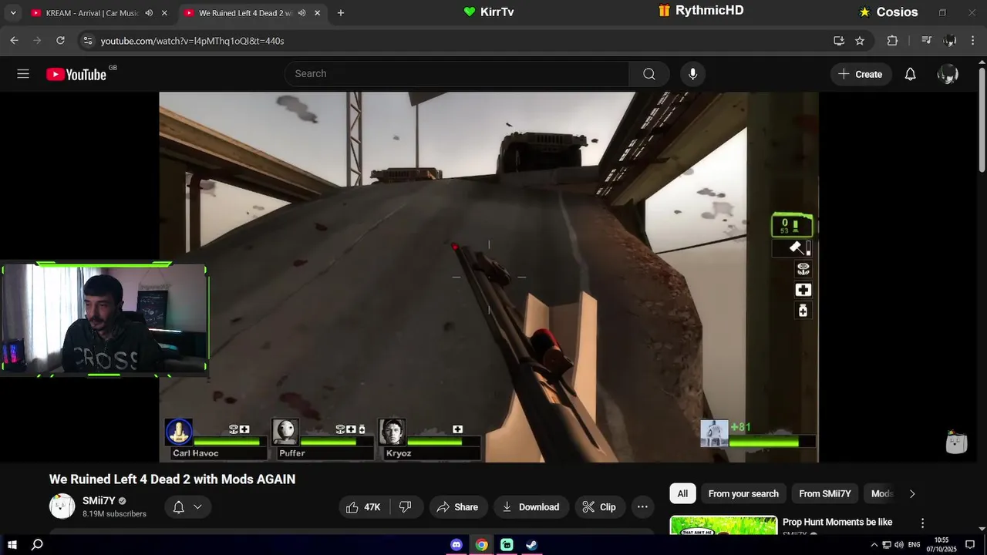
Task: Open the Chrome three-dot menu
Action: point(973,41)
